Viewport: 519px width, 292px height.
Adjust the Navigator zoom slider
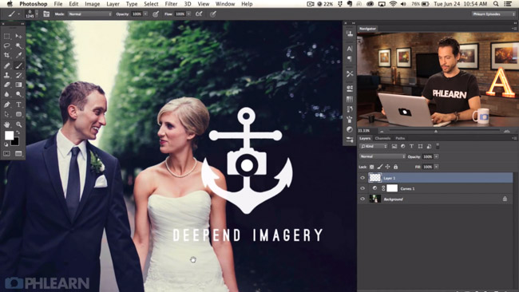point(436,131)
